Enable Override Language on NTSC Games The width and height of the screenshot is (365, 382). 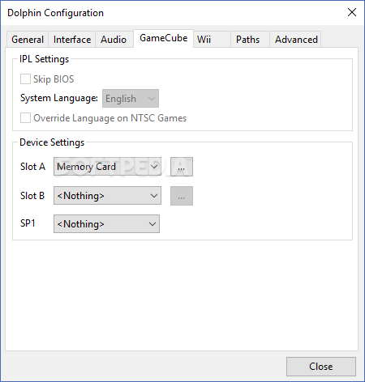tap(25, 118)
